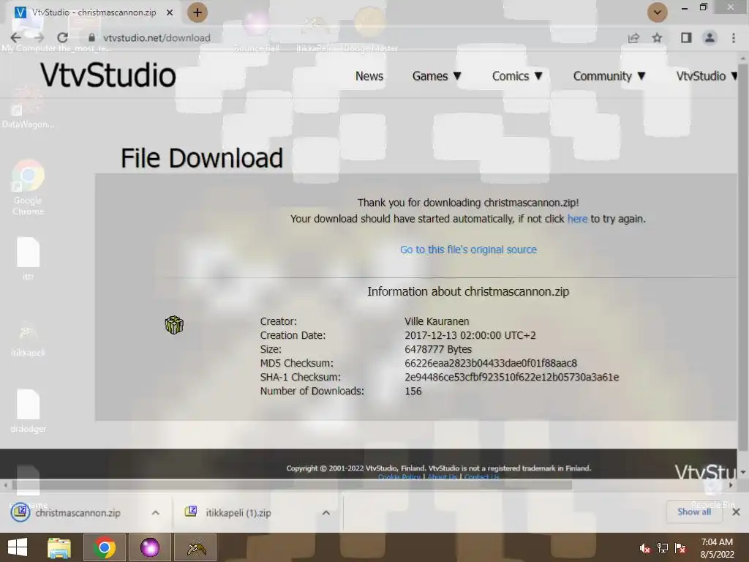Click the purple ball taskbar app

pos(149,547)
